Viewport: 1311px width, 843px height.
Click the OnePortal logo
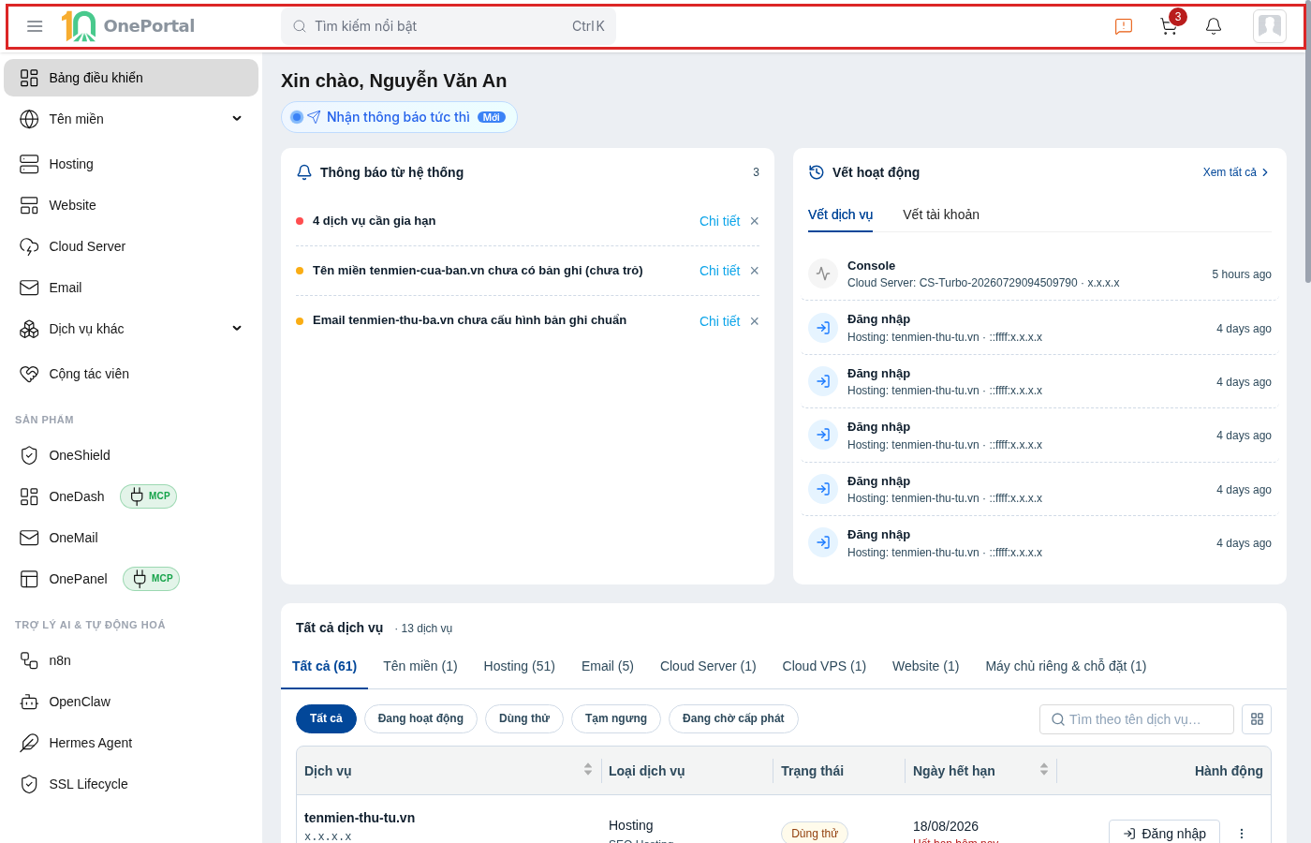point(127,26)
